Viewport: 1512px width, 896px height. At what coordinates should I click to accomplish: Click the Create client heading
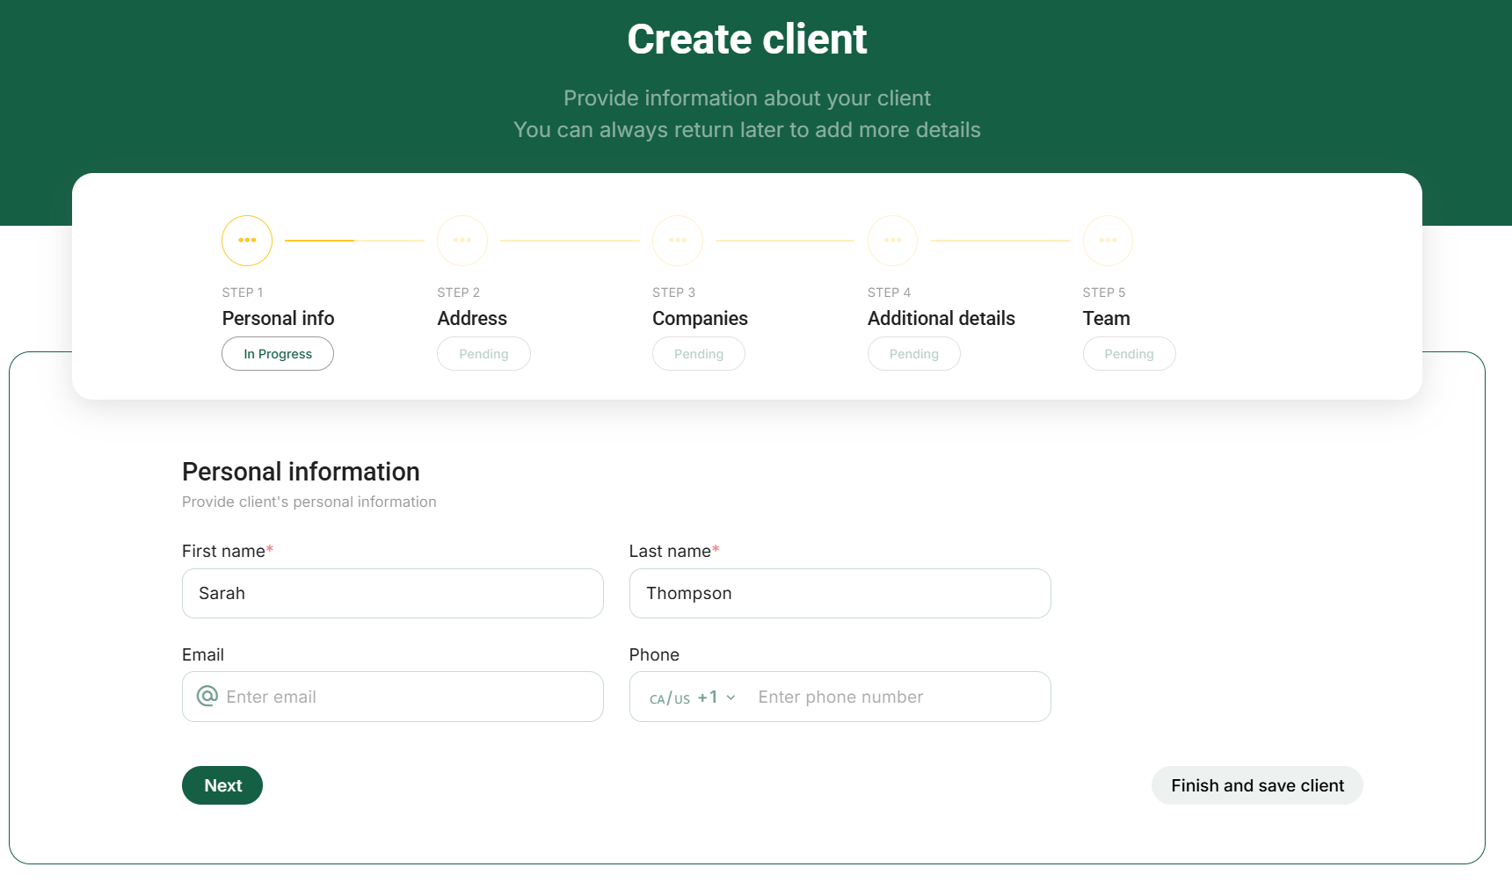click(x=747, y=40)
